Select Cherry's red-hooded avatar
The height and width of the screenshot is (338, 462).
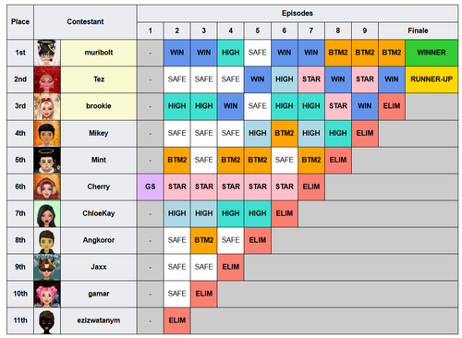point(47,187)
